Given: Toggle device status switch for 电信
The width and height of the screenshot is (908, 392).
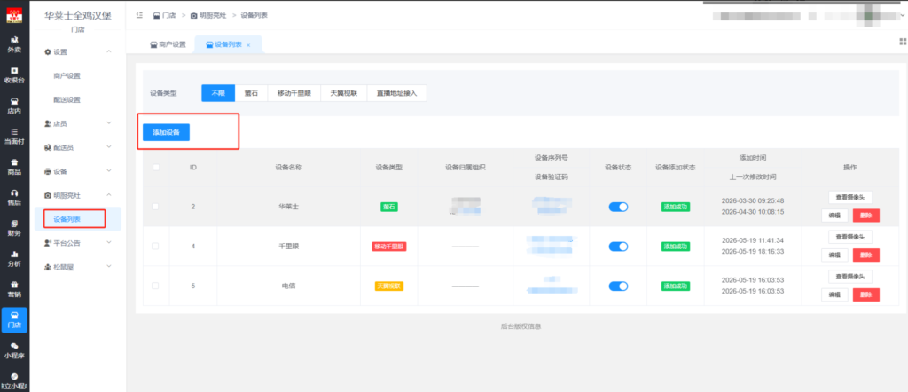Looking at the screenshot, I should (x=618, y=286).
